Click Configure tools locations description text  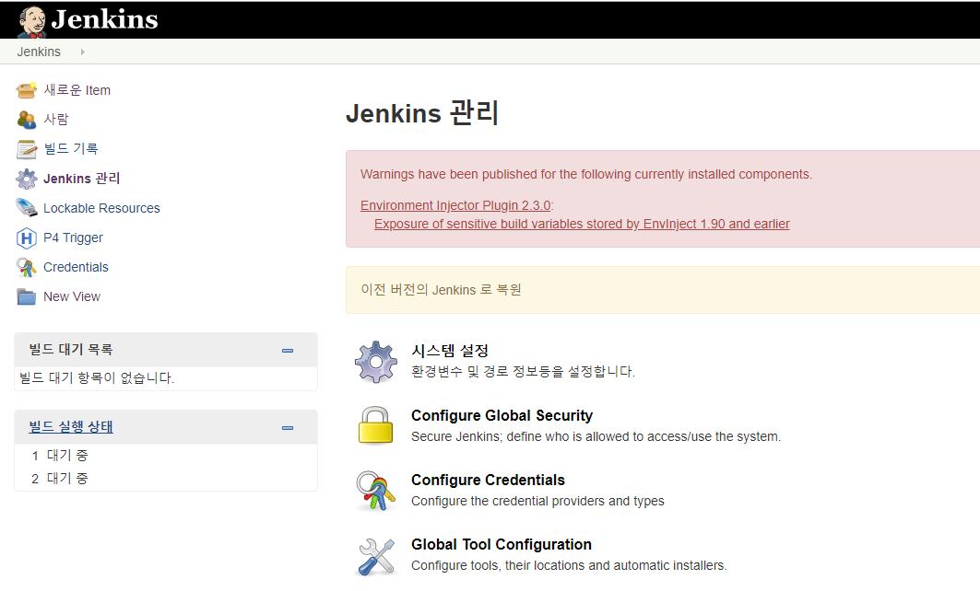[x=569, y=565]
